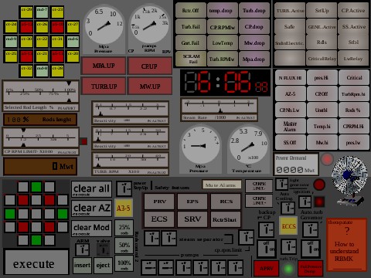This screenshot has width=371, height=278.
Task: Select control rod cr-21 tile
Action: (x=42, y=56)
